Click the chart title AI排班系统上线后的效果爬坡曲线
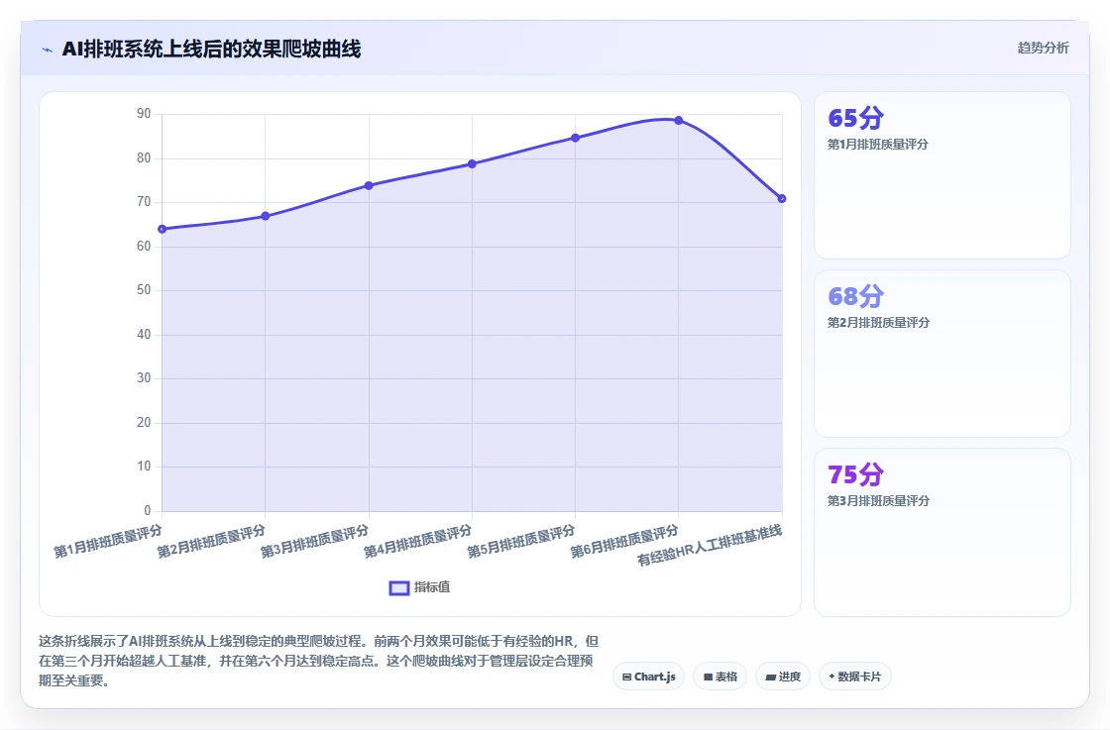The image size is (1110, 730). 212,49
